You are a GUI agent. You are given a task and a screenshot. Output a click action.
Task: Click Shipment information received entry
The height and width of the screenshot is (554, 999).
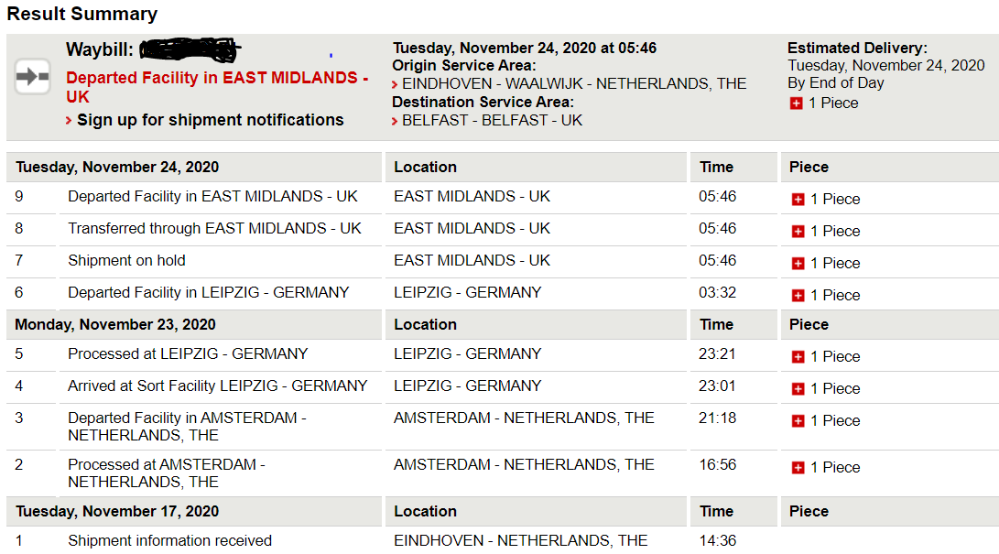pos(170,540)
